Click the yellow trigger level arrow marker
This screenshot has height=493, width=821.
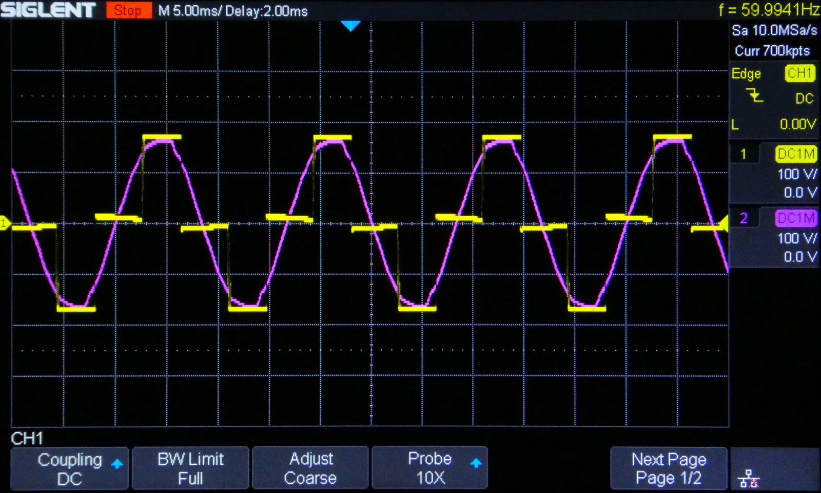click(x=724, y=223)
